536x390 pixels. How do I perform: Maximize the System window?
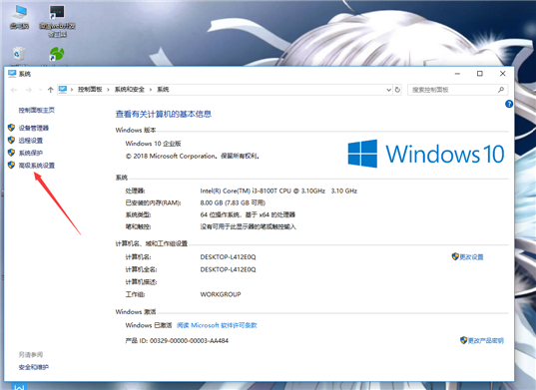480,74
